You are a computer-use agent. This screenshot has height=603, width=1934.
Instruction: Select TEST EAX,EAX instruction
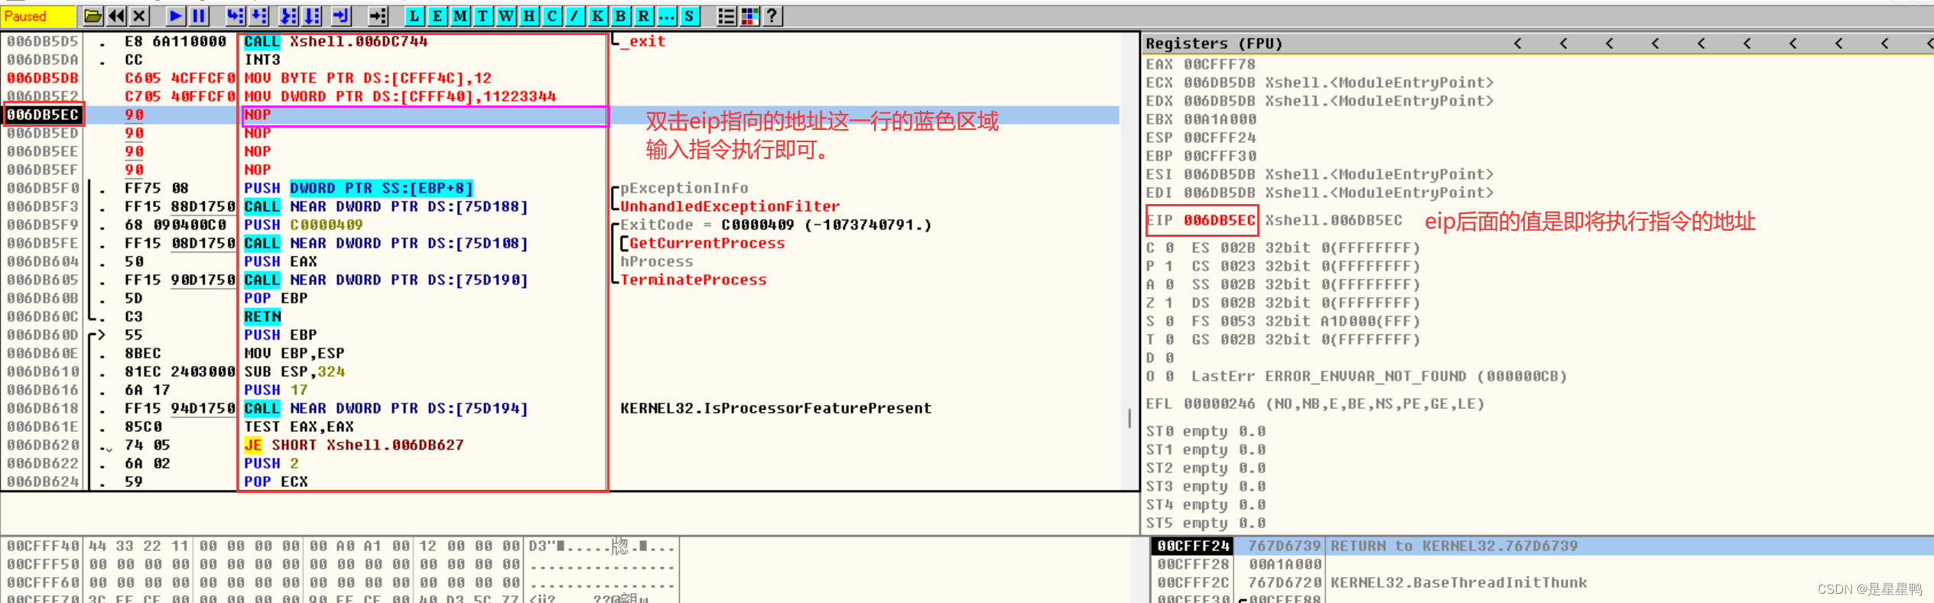pos(299,426)
